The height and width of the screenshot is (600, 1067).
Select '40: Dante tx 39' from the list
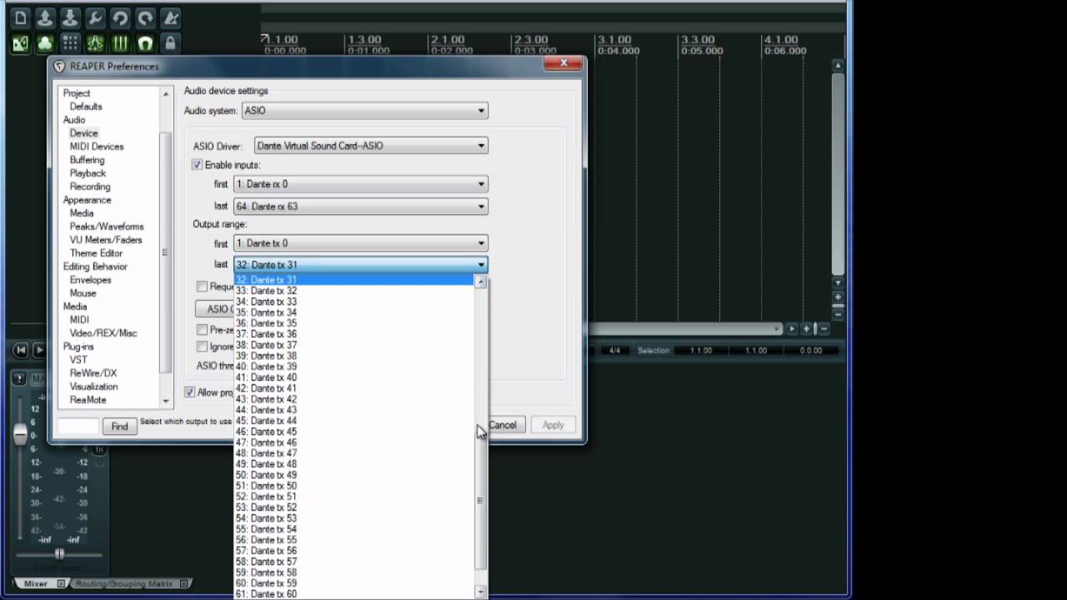[x=354, y=367]
